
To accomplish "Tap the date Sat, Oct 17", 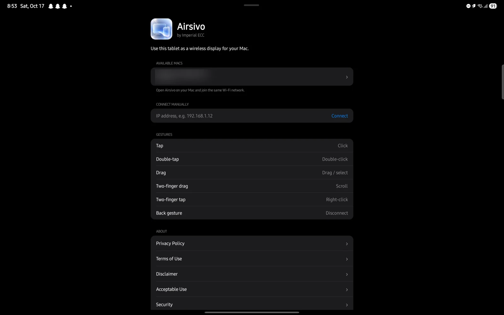I will pos(32,6).
